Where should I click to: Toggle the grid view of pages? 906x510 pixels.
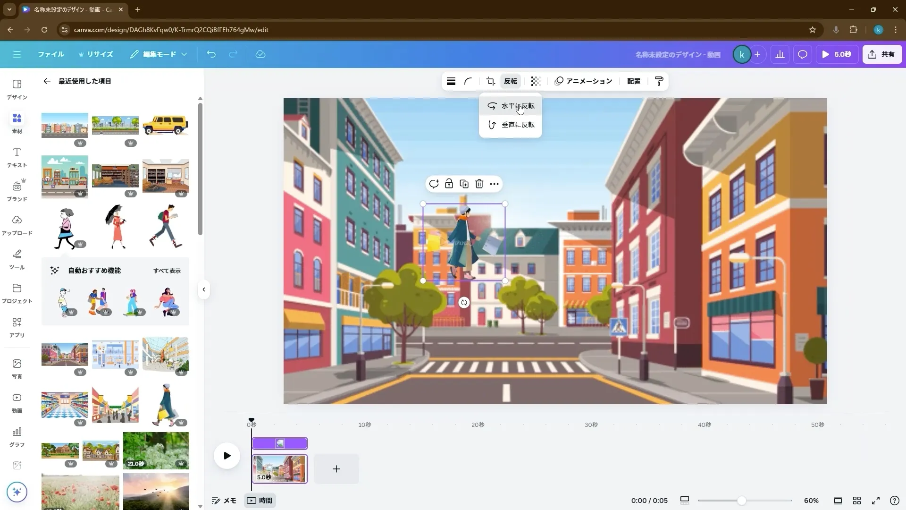click(x=857, y=501)
